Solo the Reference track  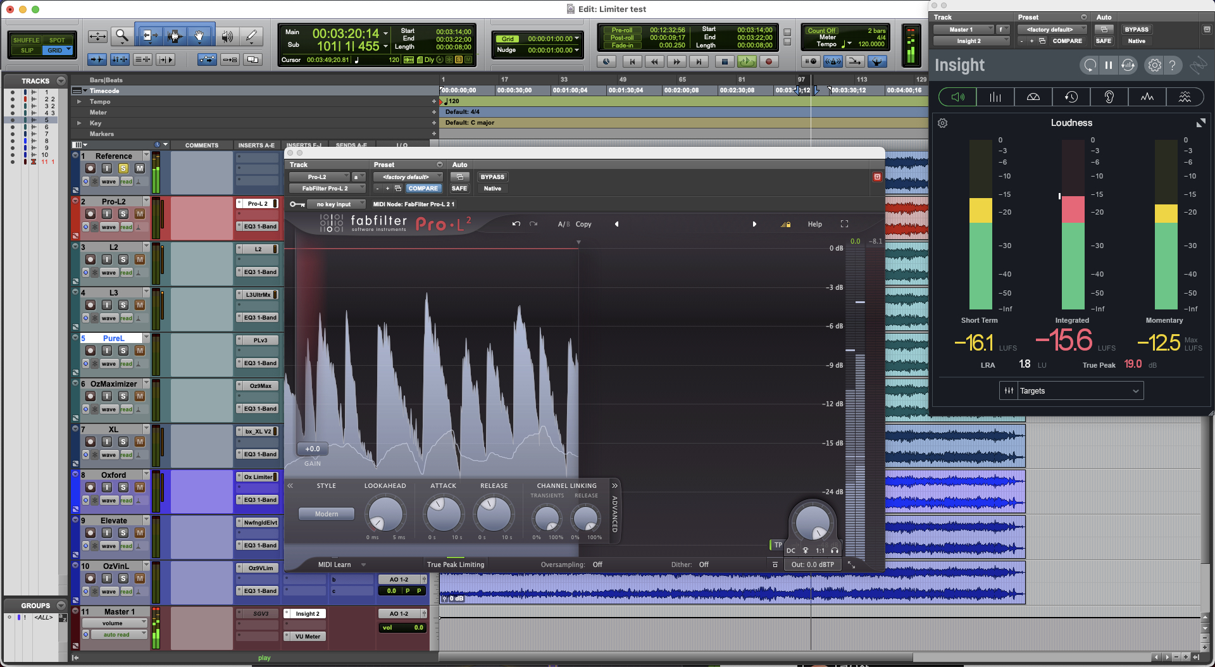click(x=123, y=168)
